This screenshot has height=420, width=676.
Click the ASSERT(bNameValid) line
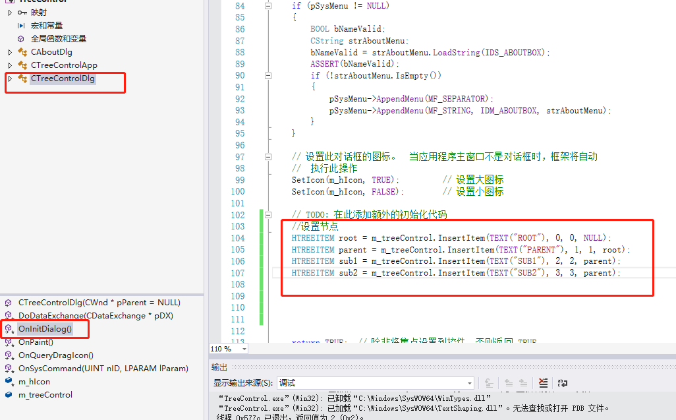pos(355,64)
